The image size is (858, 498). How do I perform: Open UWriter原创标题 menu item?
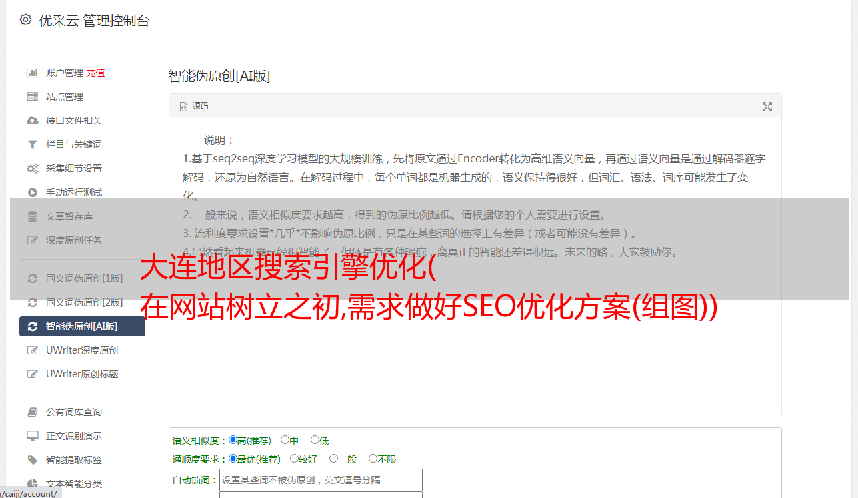point(82,374)
